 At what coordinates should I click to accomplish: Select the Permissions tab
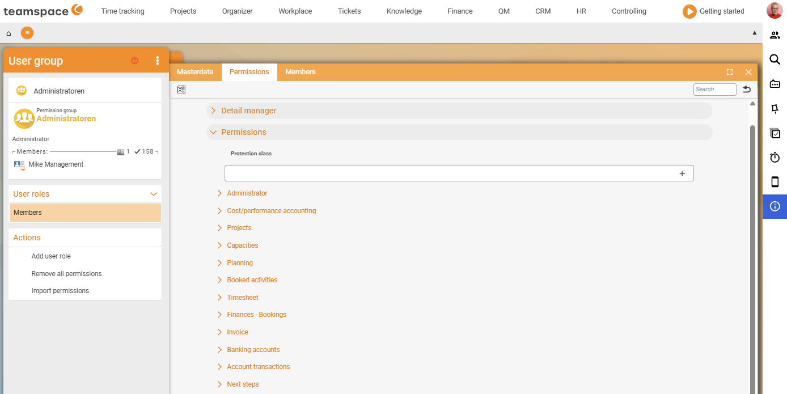pyautogui.click(x=249, y=72)
